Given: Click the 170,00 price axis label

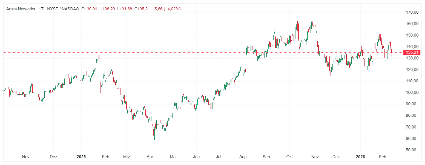Looking at the screenshot, I should [412, 12].
